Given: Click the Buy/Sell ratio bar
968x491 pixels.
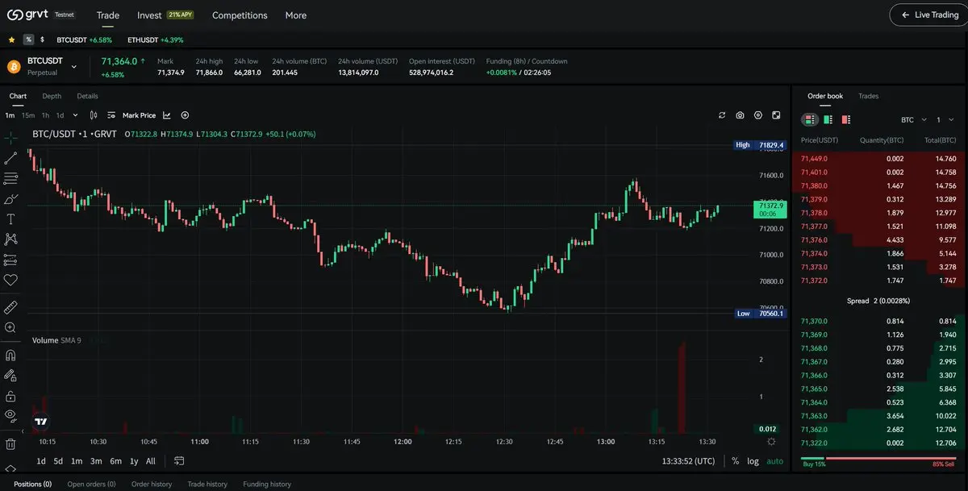Looking at the screenshot, I should [x=879, y=458].
